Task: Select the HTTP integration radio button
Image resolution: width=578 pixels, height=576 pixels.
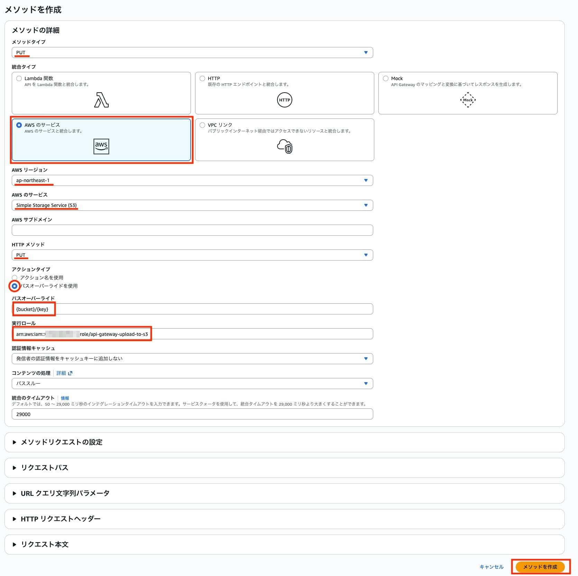Action: [202, 78]
